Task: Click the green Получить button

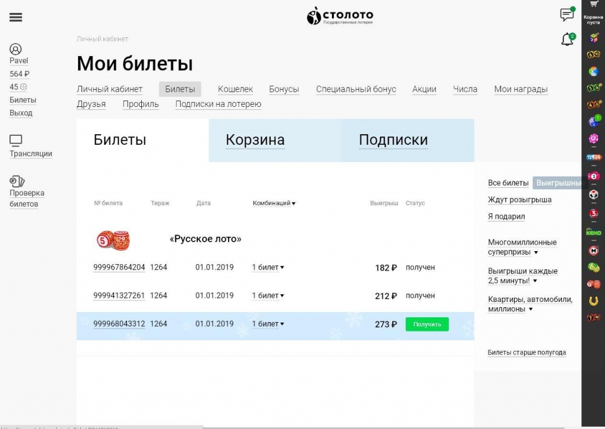Action: [x=427, y=324]
